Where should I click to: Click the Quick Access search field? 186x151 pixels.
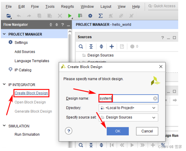point(163,6)
